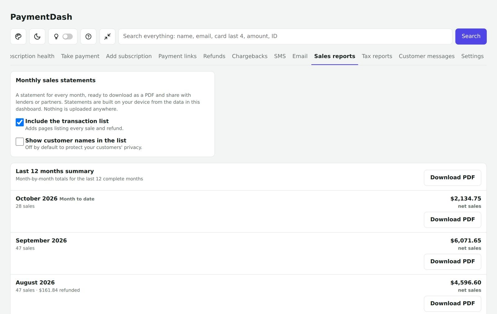Download the October 2026 PDF statement
Screen dimensions: 497x314
(453, 220)
